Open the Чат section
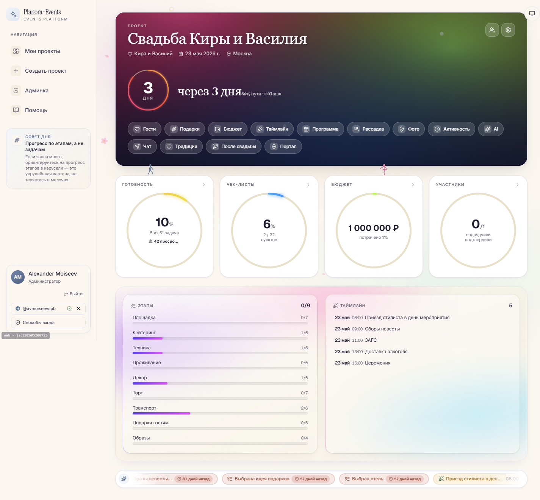540x500 pixels. 142,146
